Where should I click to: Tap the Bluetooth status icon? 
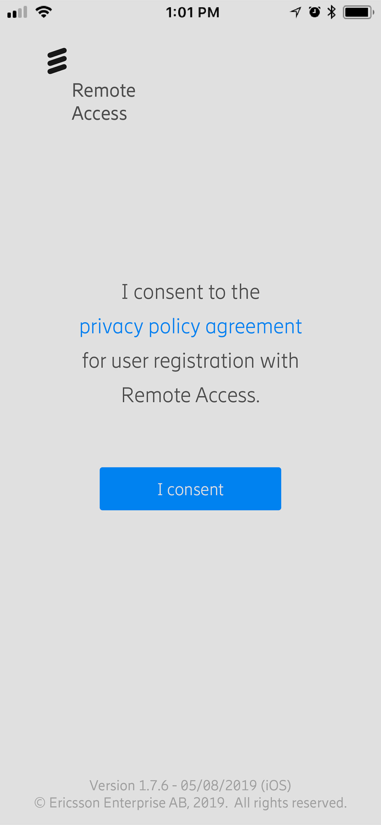[x=332, y=12]
